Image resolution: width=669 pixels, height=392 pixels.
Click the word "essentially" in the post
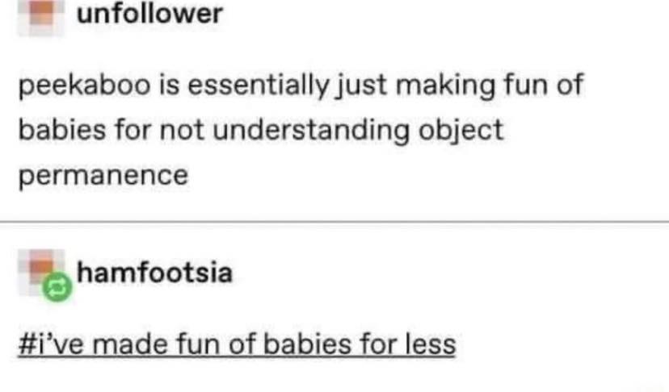point(259,85)
